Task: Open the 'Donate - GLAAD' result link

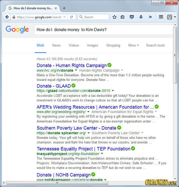Action: [54, 86]
